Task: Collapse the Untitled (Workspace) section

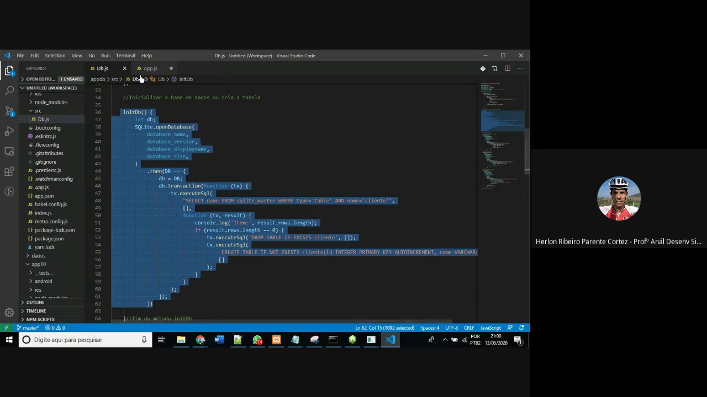Action: click(x=52, y=88)
